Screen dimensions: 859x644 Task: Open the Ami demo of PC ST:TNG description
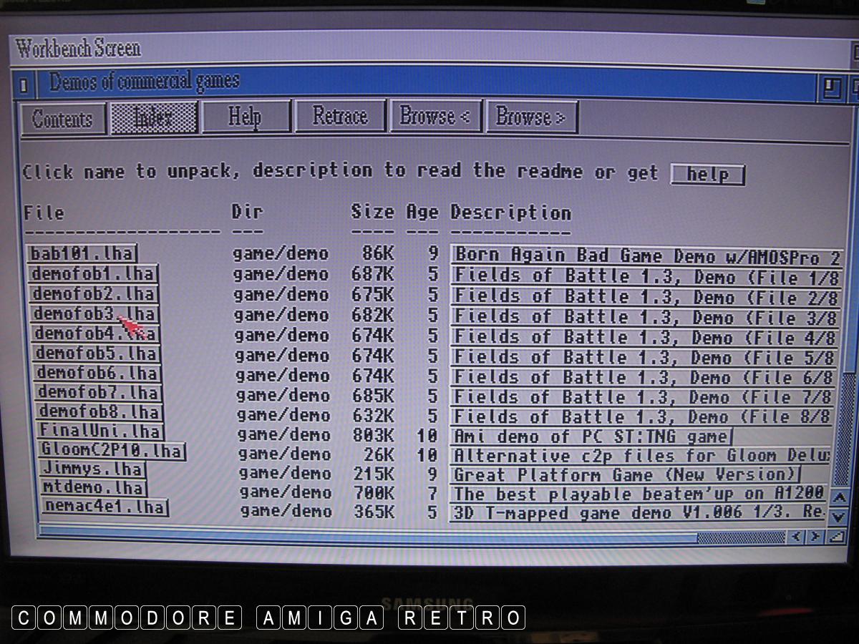(591, 436)
